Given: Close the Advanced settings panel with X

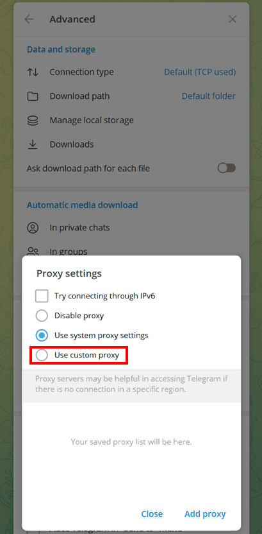Looking at the screenshot, I should (233, 19).
